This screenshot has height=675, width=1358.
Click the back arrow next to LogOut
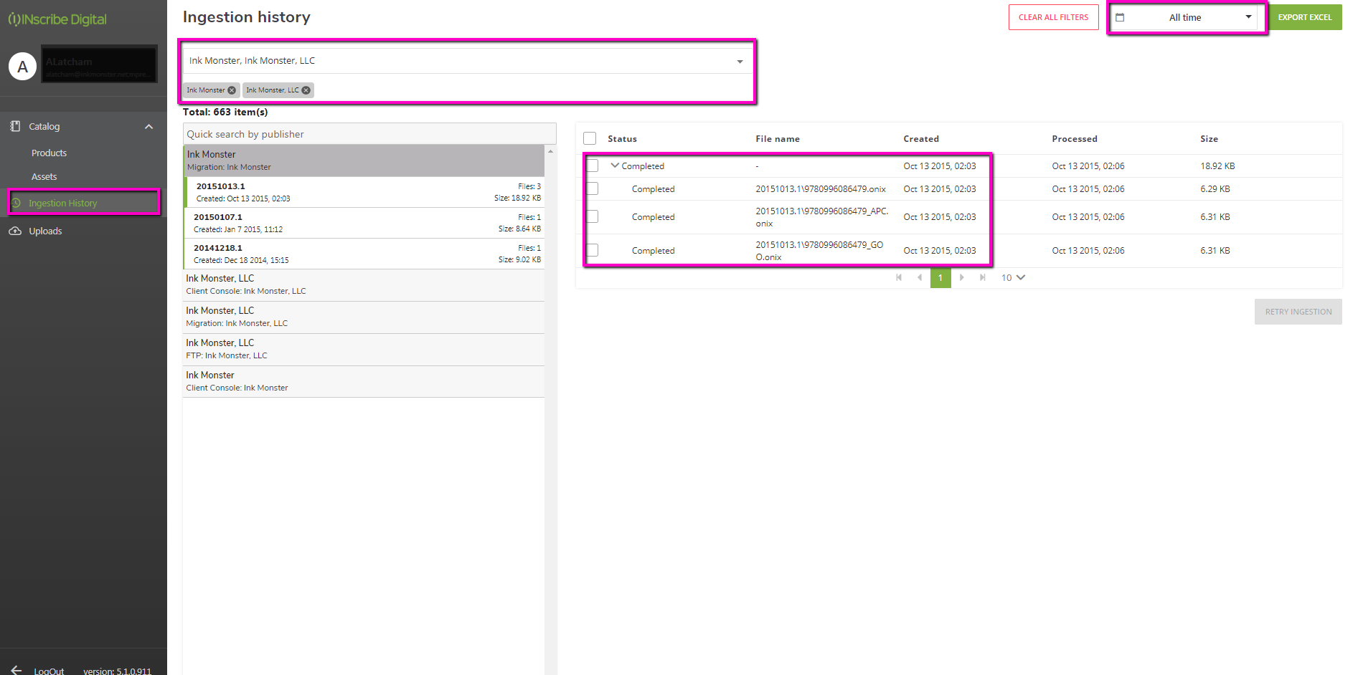16,669
